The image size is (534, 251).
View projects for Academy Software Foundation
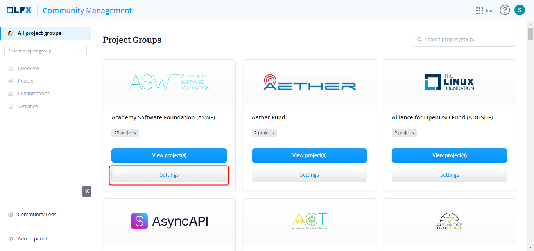tap(169, 155)
